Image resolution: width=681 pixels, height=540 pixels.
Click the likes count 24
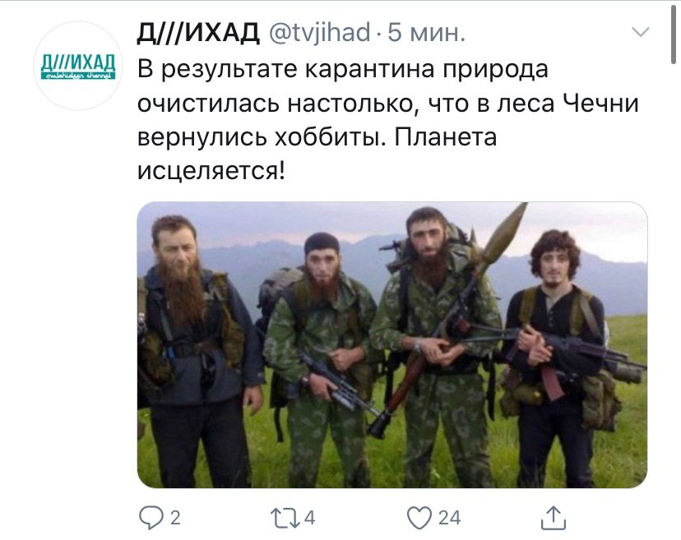click(x=449, y=518)
